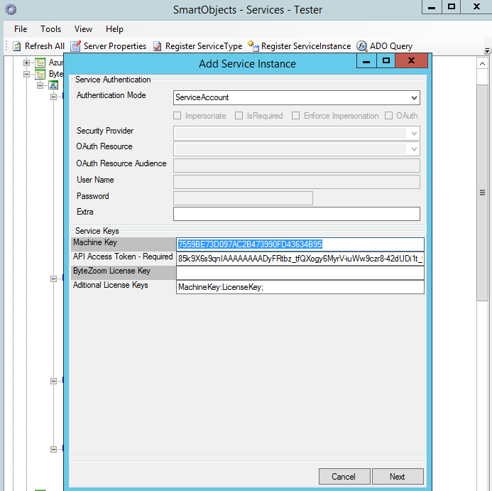Viewport: 492px width, 491px height.
Task: Click the ByteZoom License Key field
Action: 300,273
